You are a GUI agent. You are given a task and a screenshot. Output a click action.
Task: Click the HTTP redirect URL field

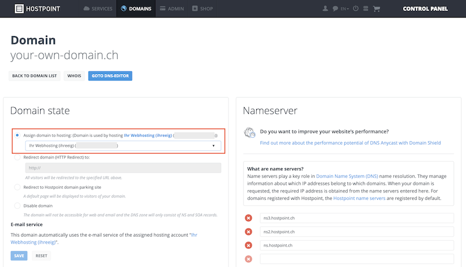123,168
